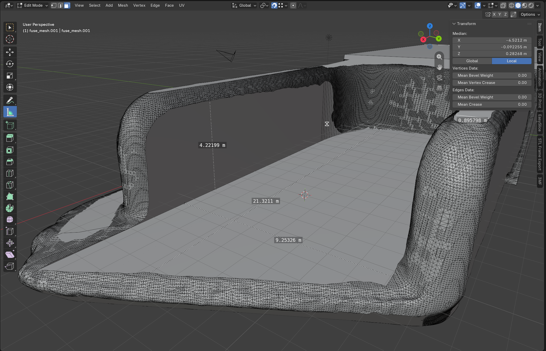
Task: Open the 3D Print sidebar tab
Action: [x=540, y=100]
